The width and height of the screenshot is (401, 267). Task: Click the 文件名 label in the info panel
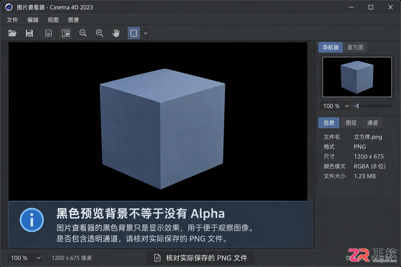(332, 137)
